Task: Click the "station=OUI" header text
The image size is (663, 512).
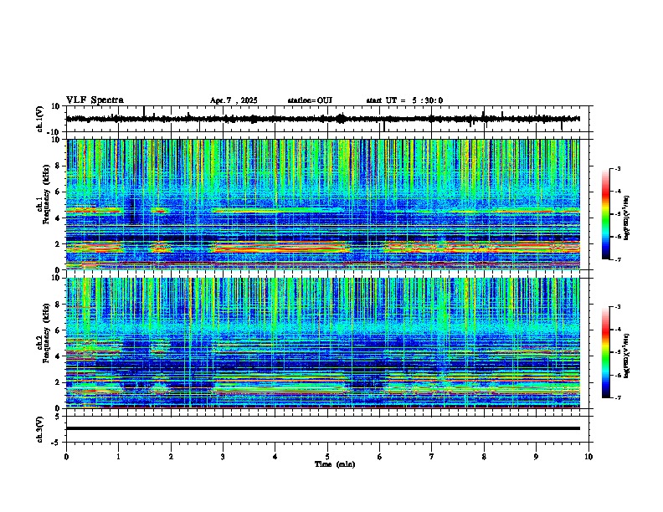Action: click(x=310, y=100)
